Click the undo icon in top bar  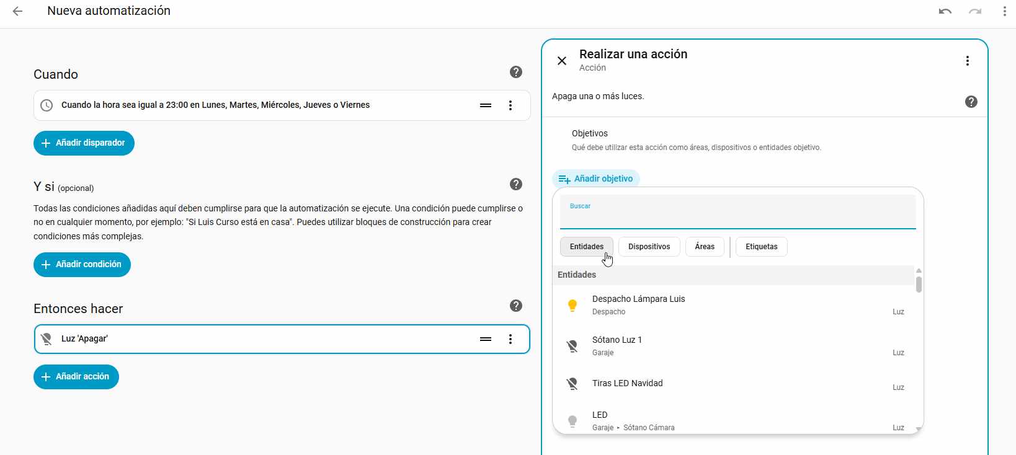(x=945, y=11)
